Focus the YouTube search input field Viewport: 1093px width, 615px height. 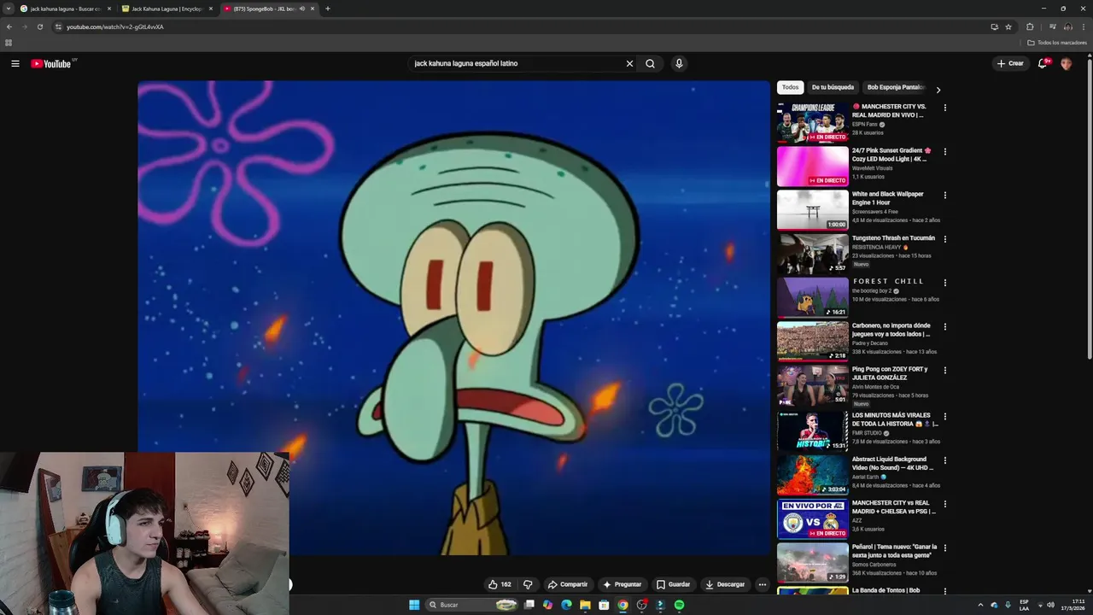point(517,63)
